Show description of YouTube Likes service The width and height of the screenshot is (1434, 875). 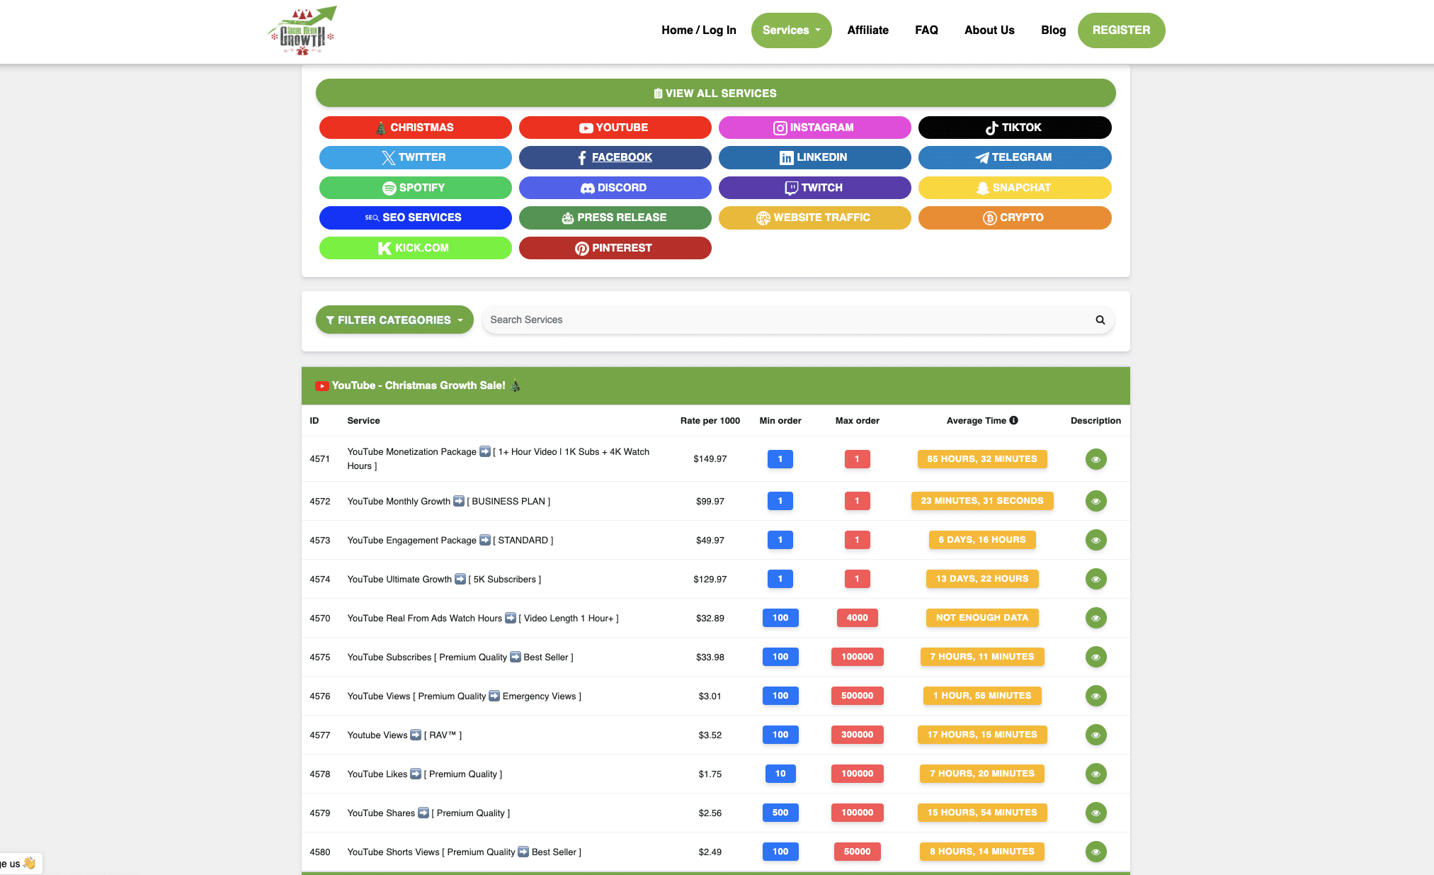[x=1096, y=774]
